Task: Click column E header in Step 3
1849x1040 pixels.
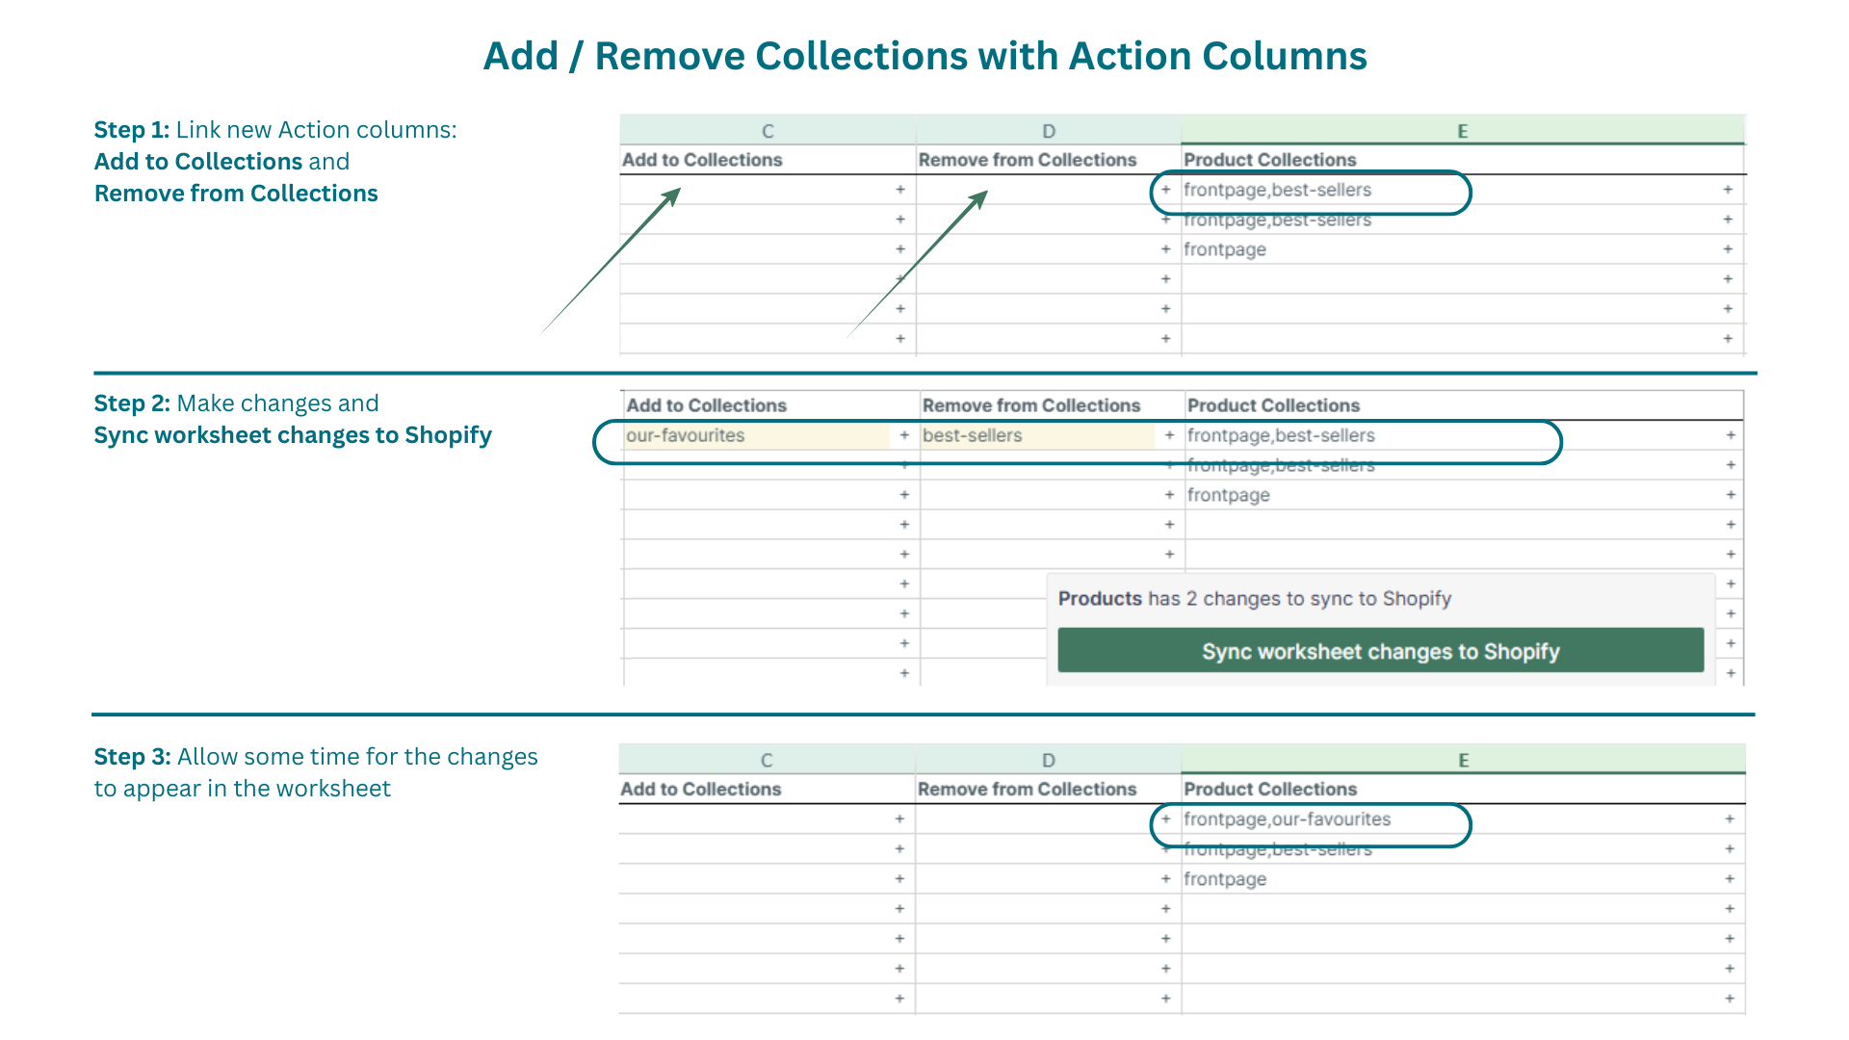Action: (x=1463, y=760)
